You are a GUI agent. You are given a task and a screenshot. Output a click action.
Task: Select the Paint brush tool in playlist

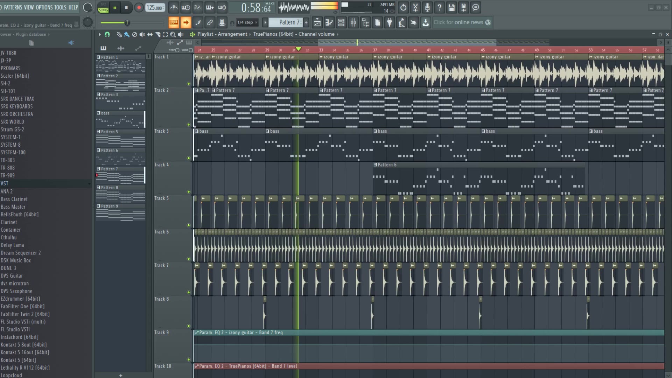pyautogui.click(x=127, y=34)
